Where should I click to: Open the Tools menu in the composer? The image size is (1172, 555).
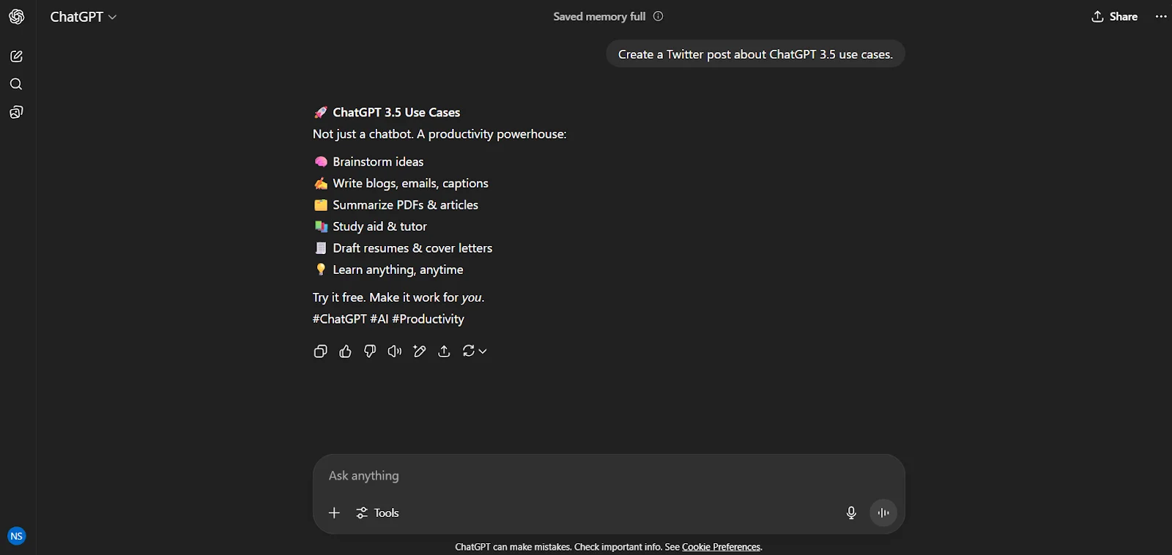(377, 513)
